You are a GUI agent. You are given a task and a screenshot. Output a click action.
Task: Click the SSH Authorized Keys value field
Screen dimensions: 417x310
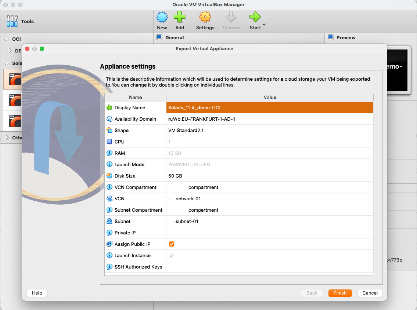[270, 266]
